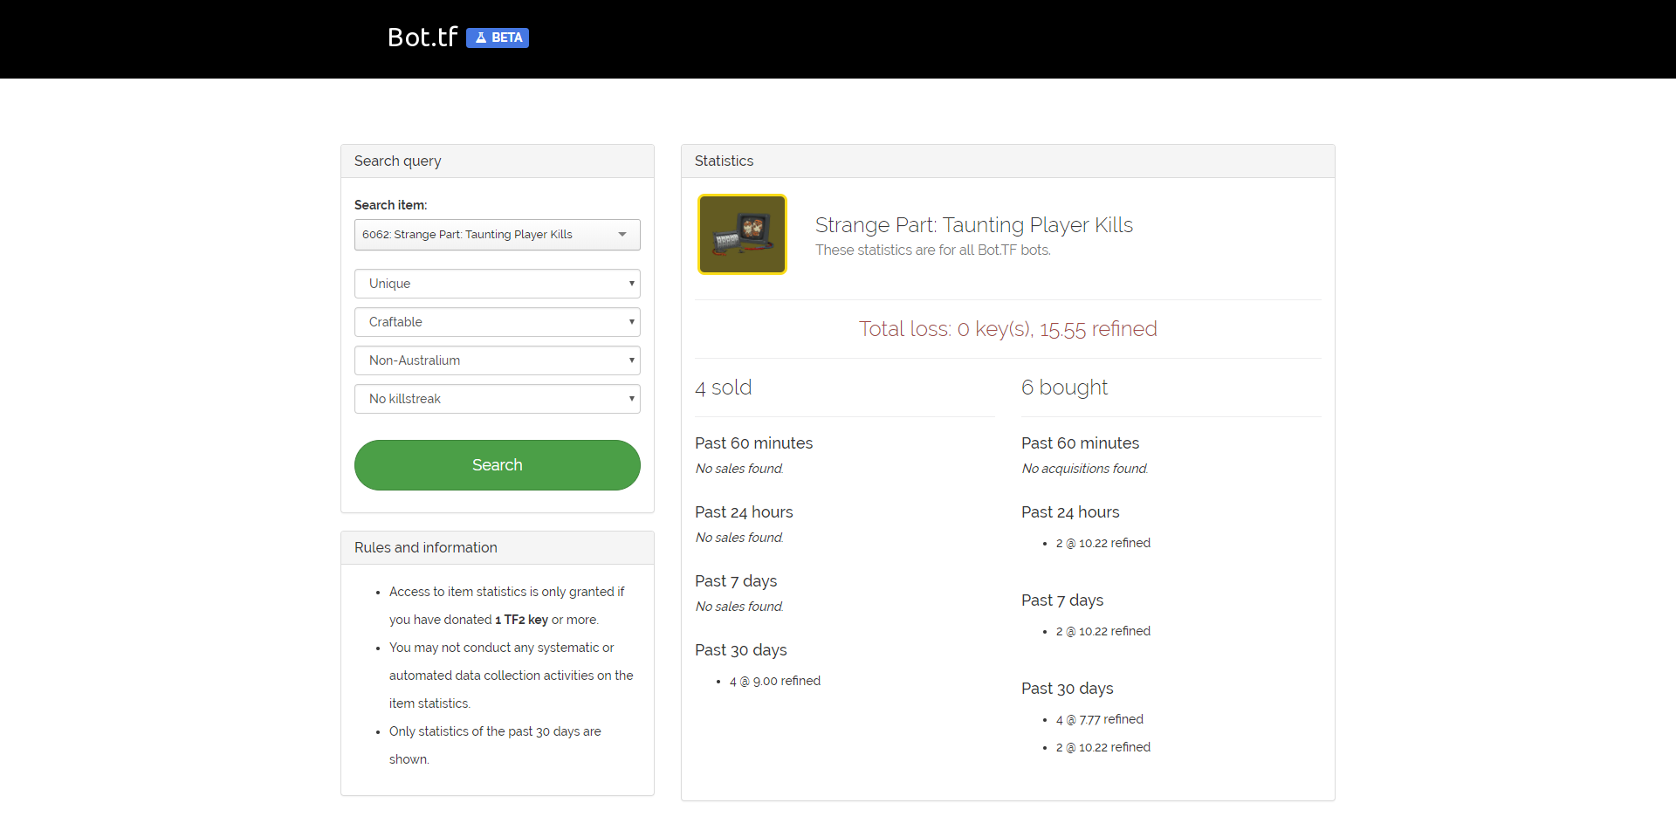Click '4 @ 9.00 refined' sales entry
Viewport: 1676px width, 837px height.
[x=775, y=681]
